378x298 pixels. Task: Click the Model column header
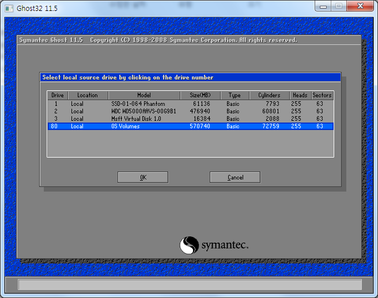(x=144, y=95)
